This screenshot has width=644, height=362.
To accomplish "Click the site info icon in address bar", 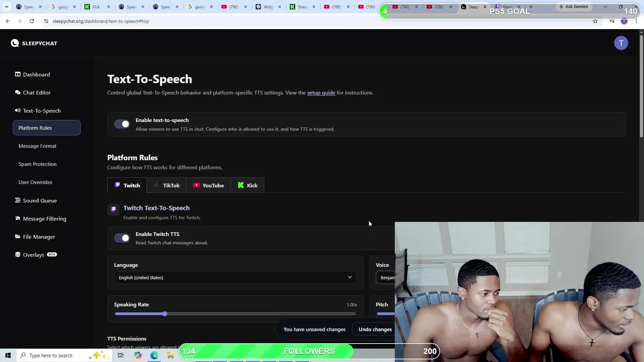I will coord(46,21).
